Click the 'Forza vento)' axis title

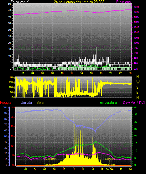click(20, 2)
